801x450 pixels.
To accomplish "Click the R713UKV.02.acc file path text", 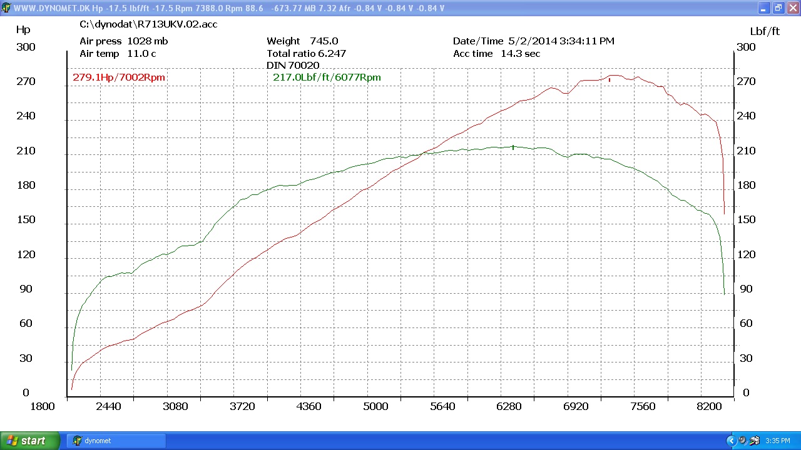I will (x=148, y=24).
